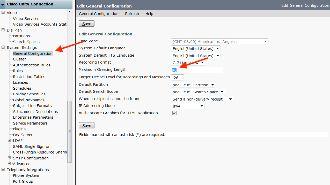Collapse the Cisco Unity Connection header arrow
This screenshot has height=185, width=330.
click(3, 5)
